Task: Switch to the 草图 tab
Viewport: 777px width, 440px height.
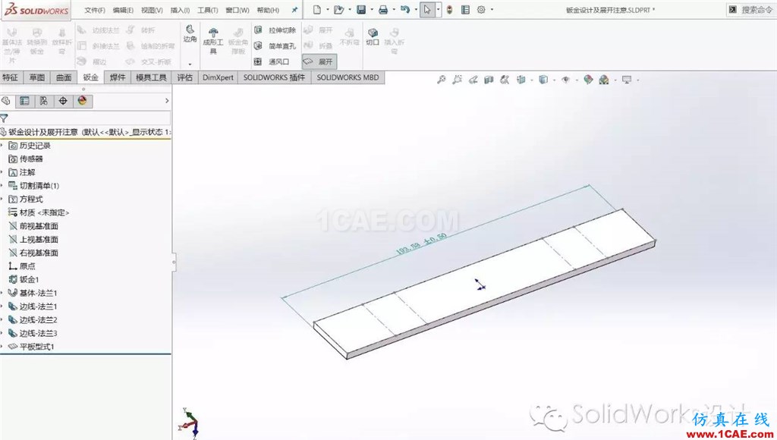Action: [37, 77]
